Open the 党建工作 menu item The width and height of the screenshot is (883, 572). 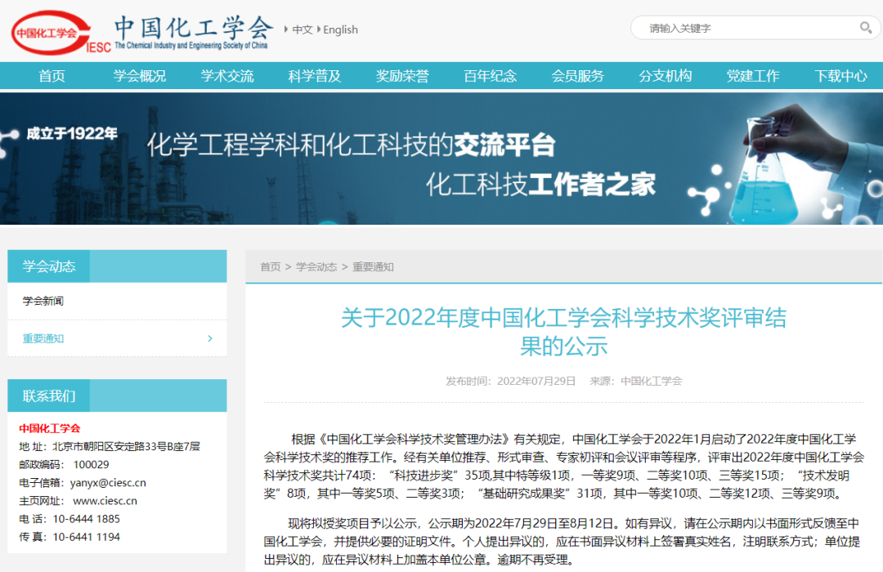point(753,76)
